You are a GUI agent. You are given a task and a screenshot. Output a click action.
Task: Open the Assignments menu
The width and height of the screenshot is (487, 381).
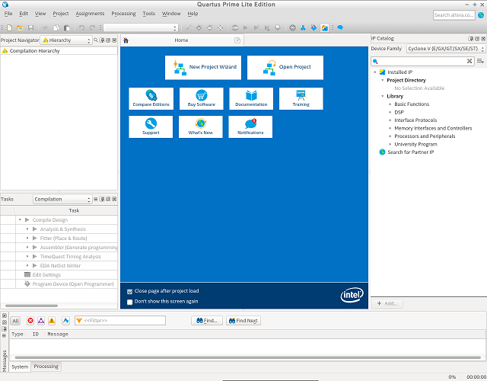click(x=90, y=14)
